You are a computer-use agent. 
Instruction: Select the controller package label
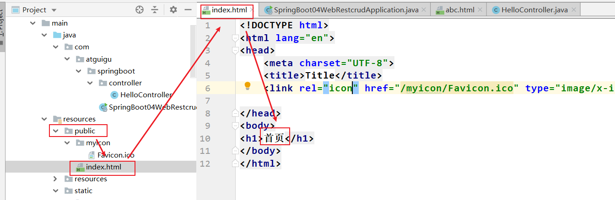pyautogui.click(x=125, y=83)
